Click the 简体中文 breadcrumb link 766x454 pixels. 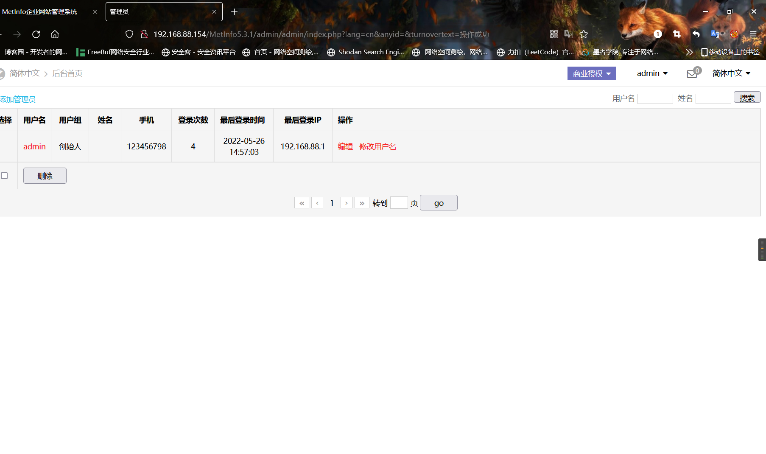point(25,73)
